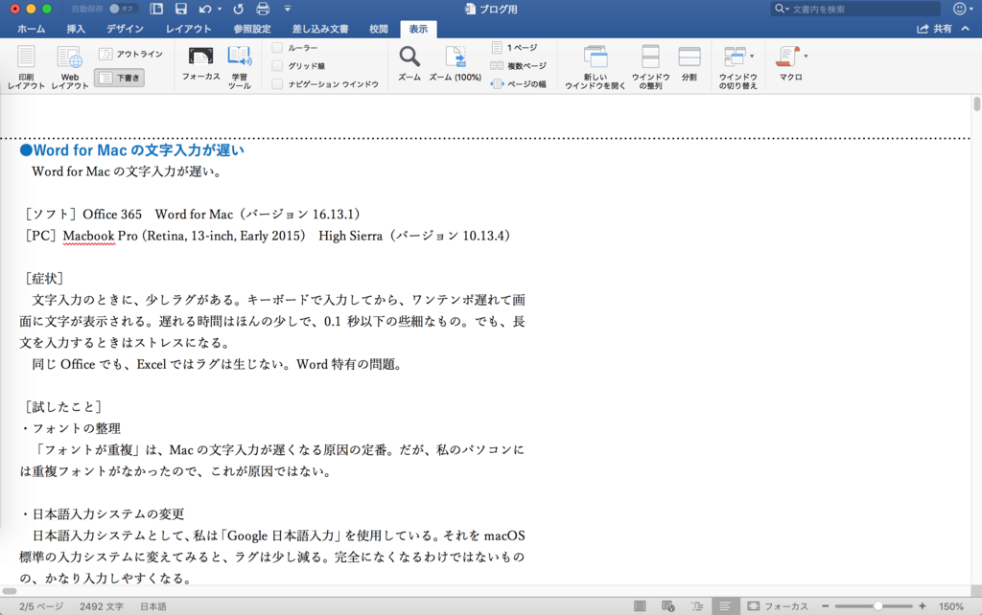The image size is (982, 615).
Task: Click the Redo/Repeat icon
Action: point(238,9)
